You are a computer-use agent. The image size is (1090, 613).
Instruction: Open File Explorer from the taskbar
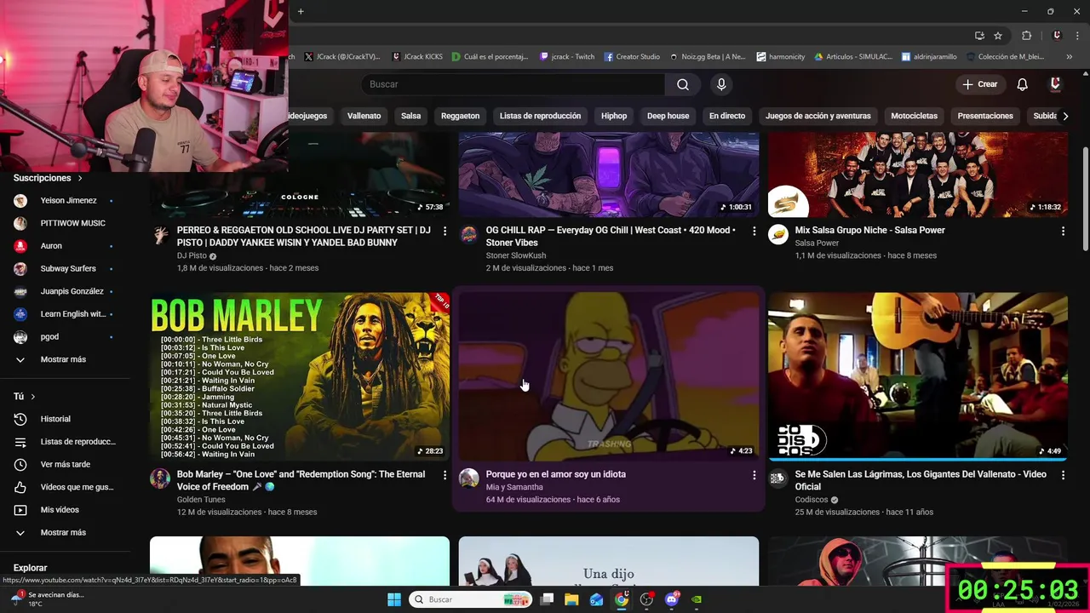coord(571,599)
